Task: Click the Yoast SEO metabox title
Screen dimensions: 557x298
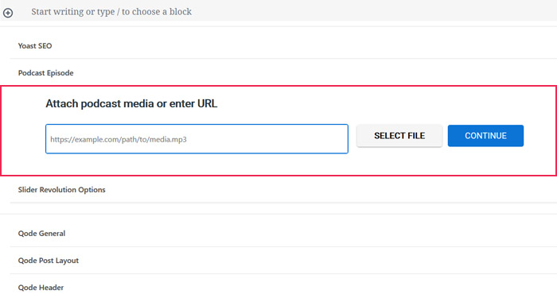Action: click(35, 46)
